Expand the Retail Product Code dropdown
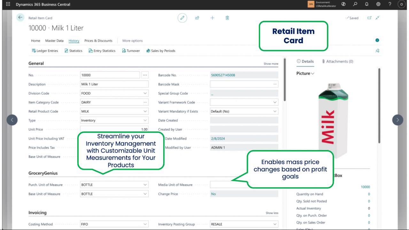The height and width of the screenshot is (230, 409). tap(145, 111)
